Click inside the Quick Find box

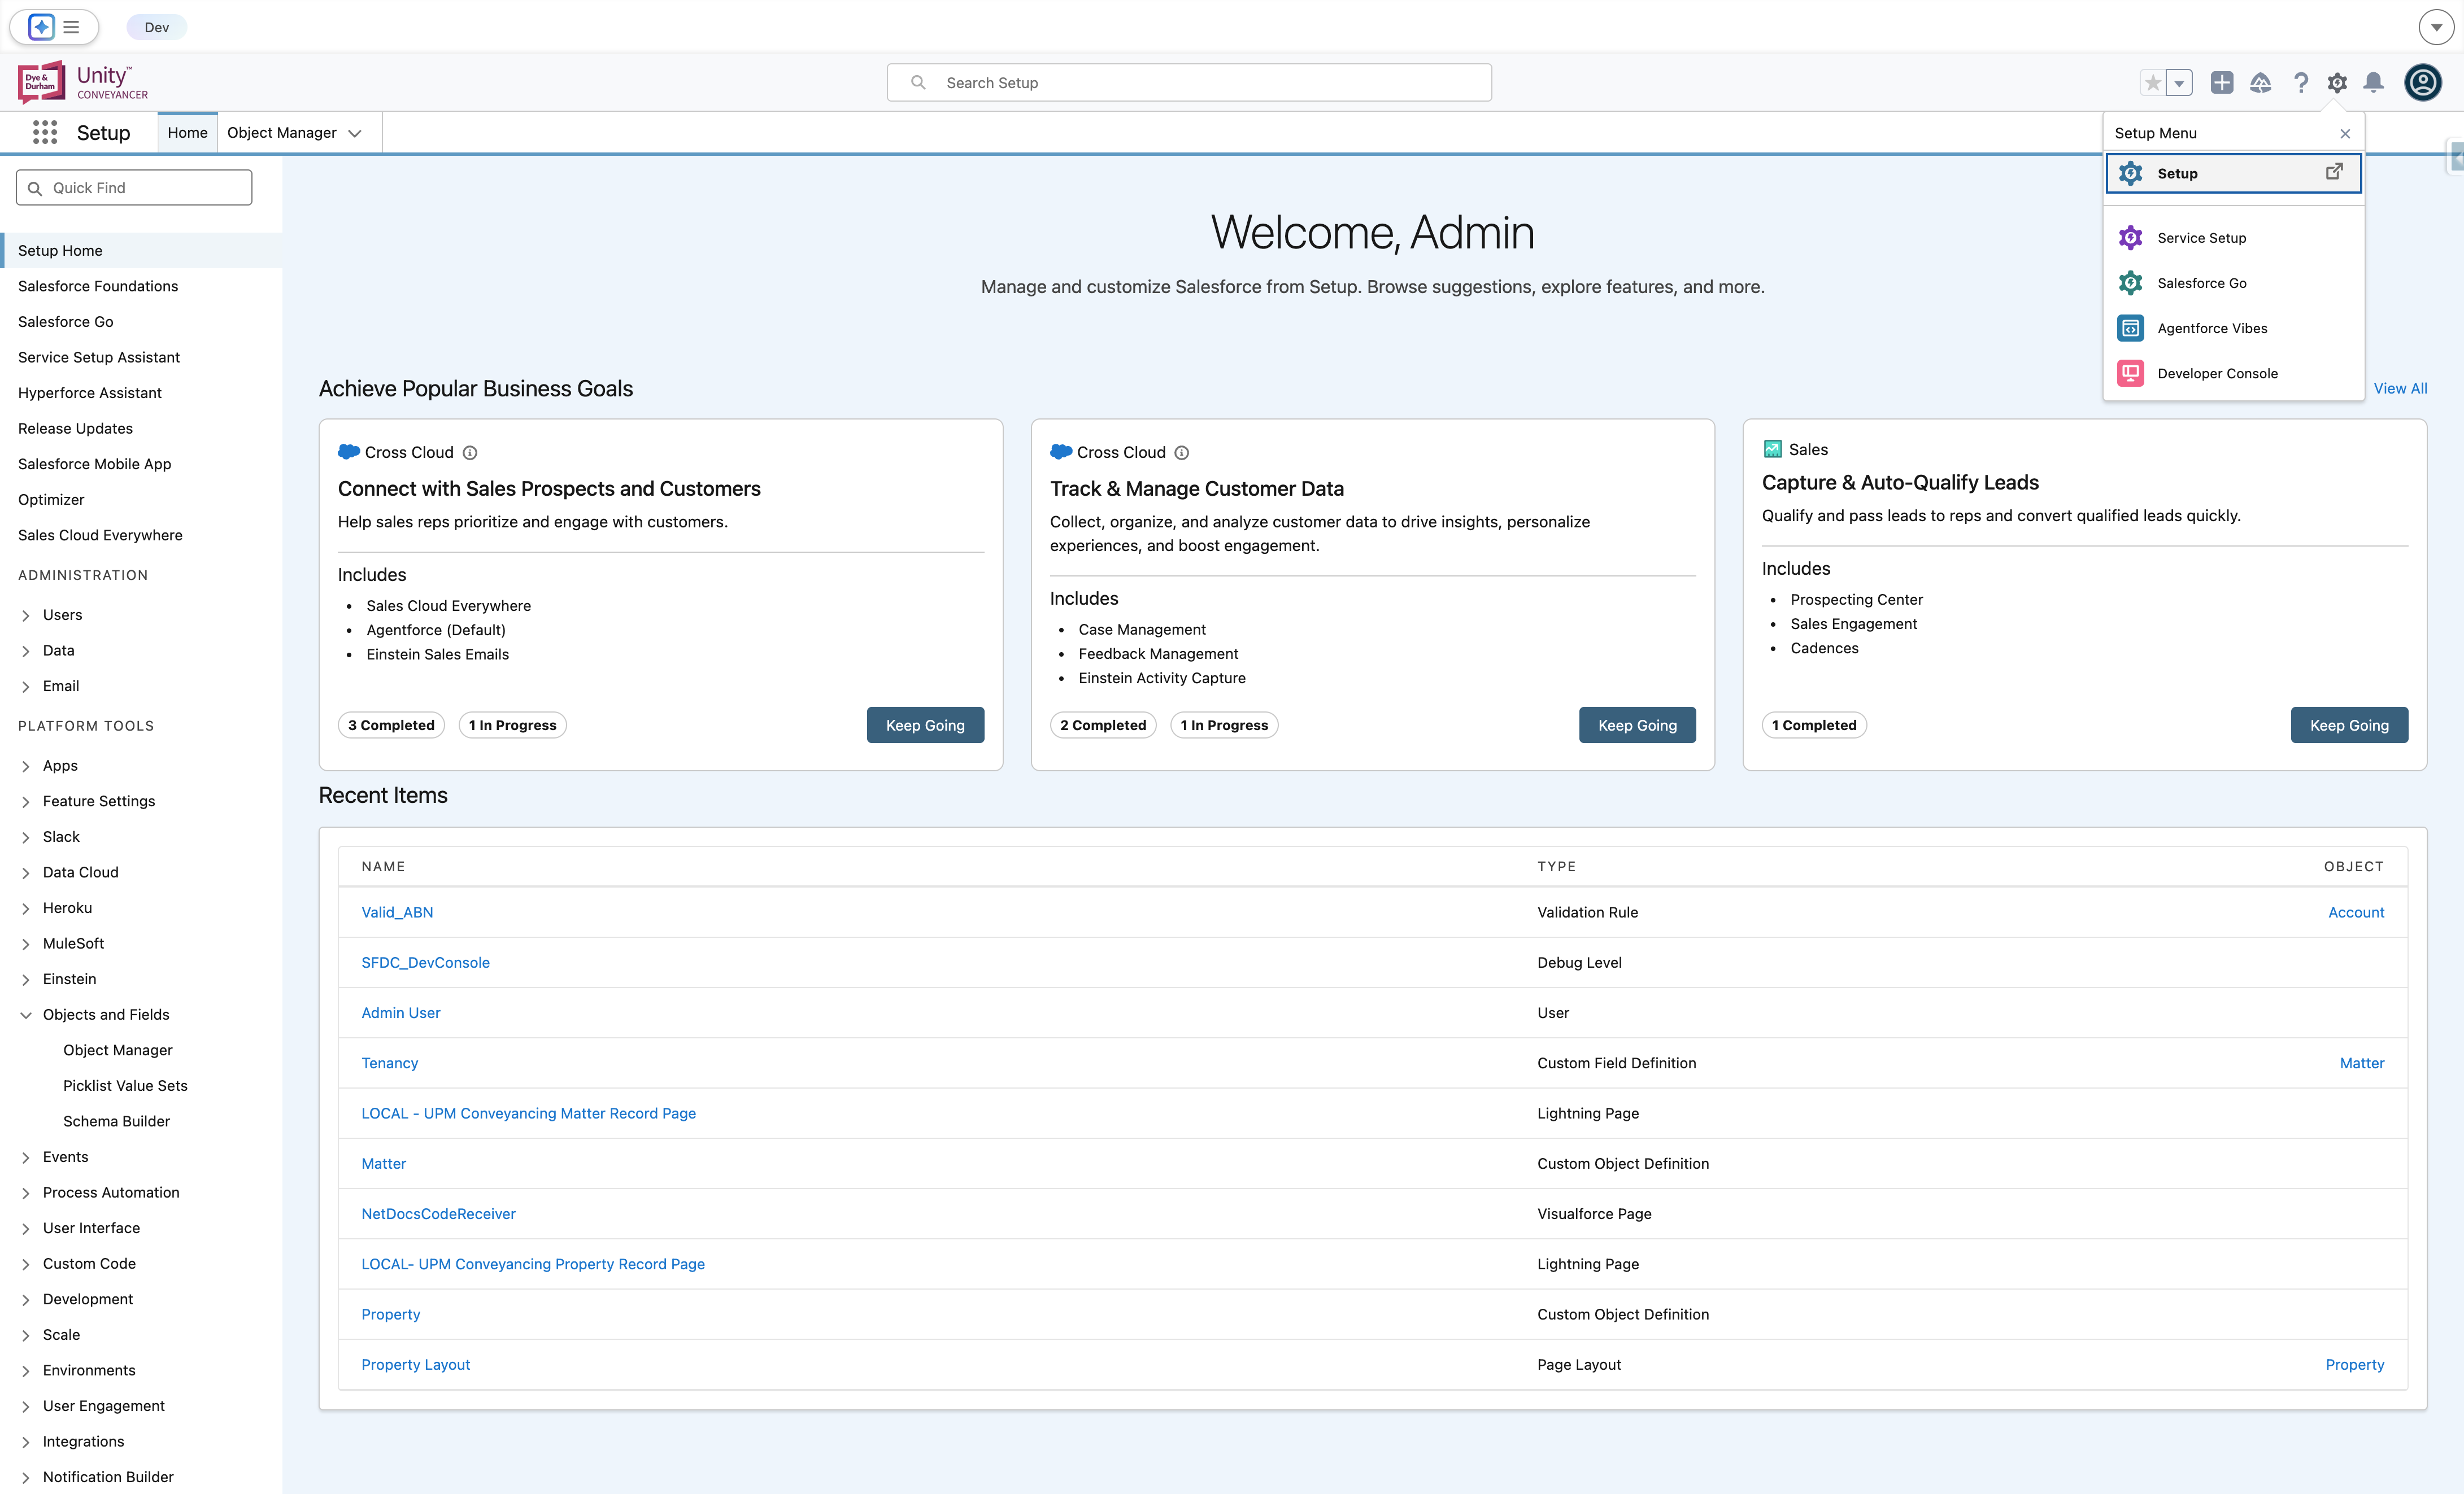pos(134,188)
